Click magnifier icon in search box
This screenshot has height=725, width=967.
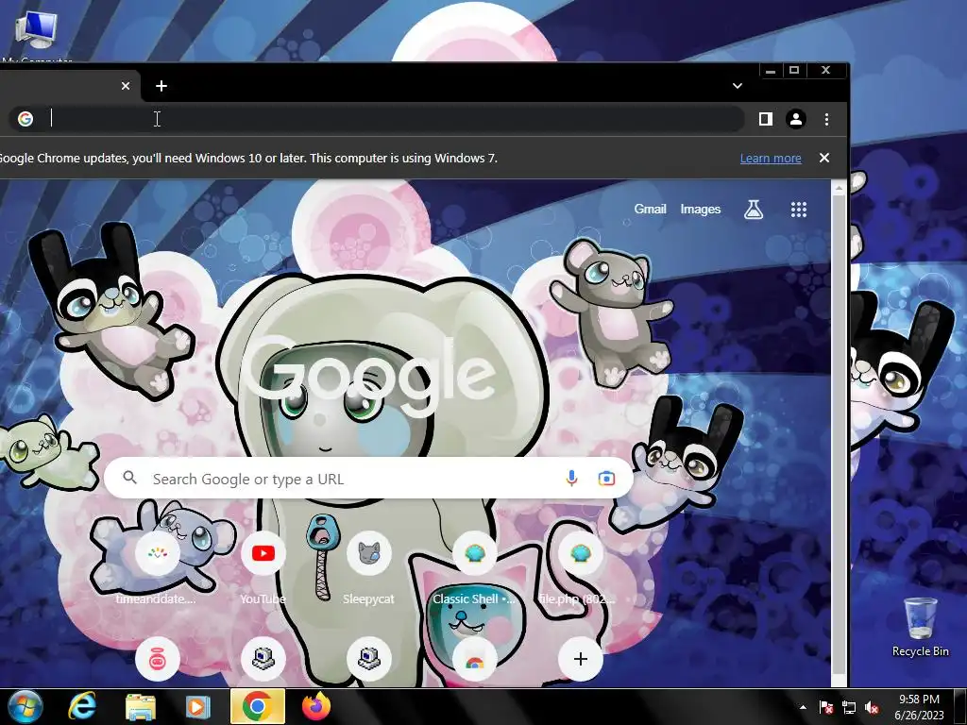tap(129, 477)
